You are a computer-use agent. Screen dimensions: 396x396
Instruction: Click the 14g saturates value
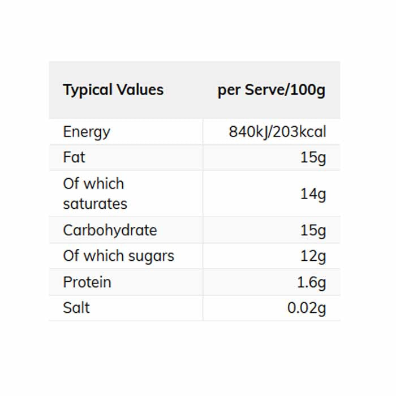click(x=313, y=194)
